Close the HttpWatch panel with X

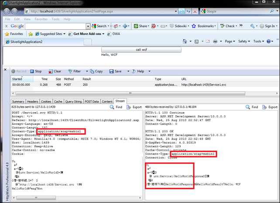[x=5, y=69]
